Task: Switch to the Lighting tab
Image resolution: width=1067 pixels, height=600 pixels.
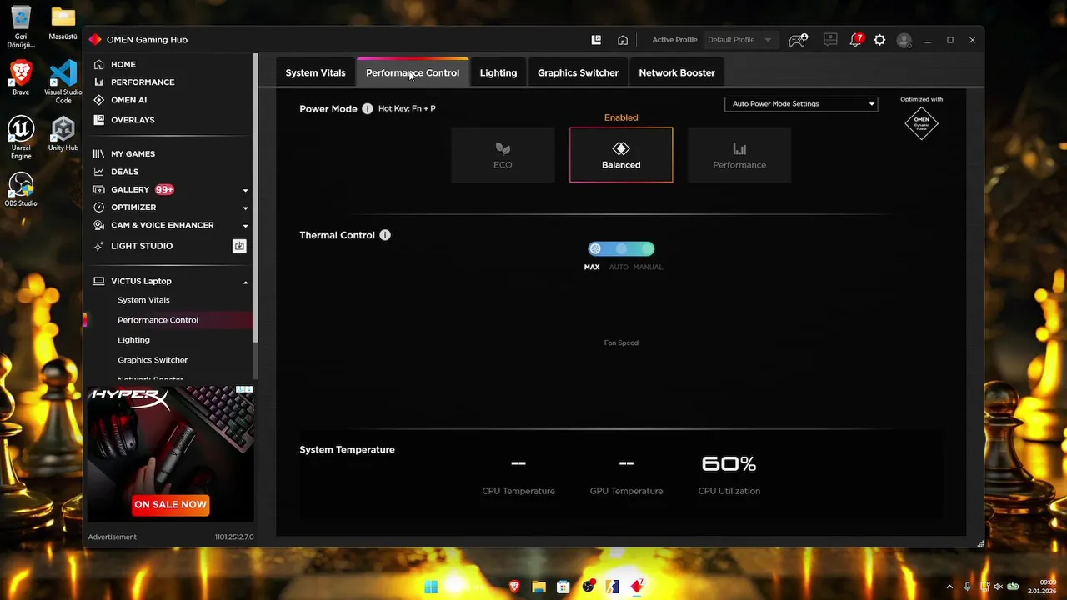Action: [498, 72]
